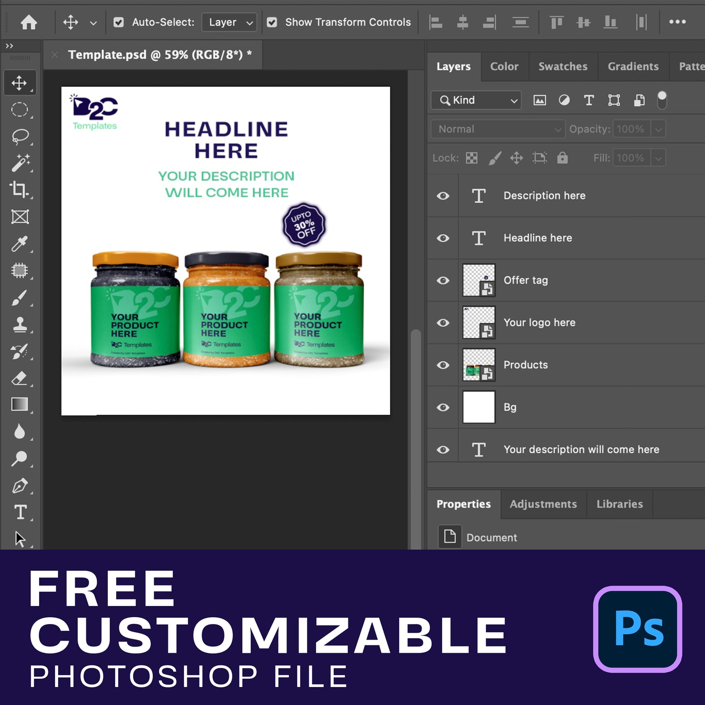Disable Show Transform Controls checkbox
Screen dimensions: 705x705
point(272,22)
